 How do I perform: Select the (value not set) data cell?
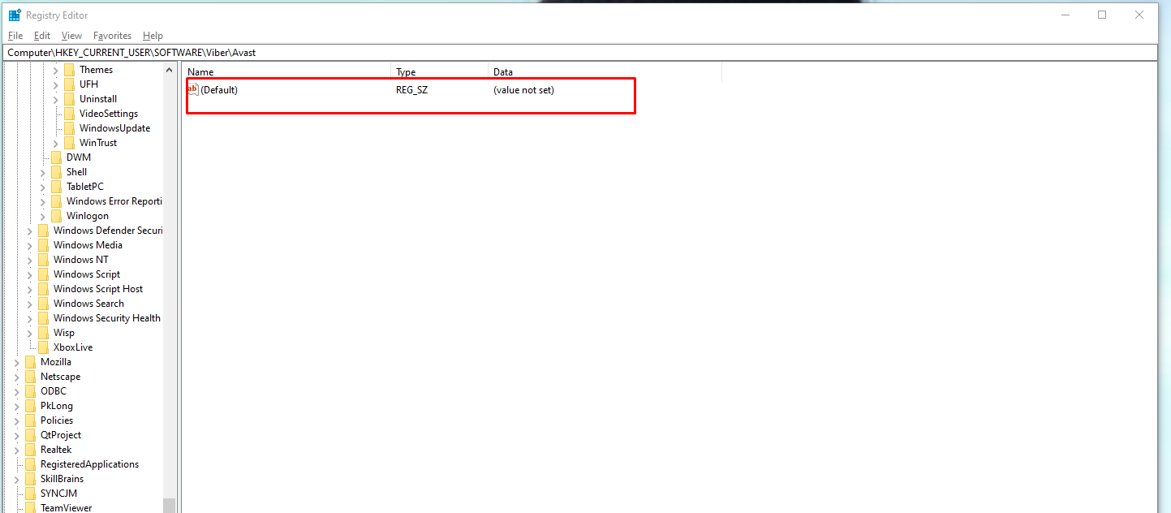(523, 90)
